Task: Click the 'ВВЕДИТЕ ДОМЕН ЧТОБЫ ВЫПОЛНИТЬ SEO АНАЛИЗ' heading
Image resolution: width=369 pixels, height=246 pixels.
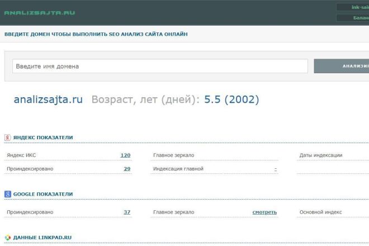Action: [x=96, y=34]
